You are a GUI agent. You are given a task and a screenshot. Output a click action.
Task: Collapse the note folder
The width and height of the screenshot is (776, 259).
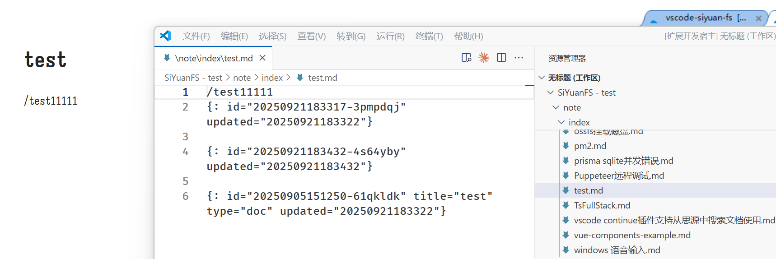click(x=556, y=107)
